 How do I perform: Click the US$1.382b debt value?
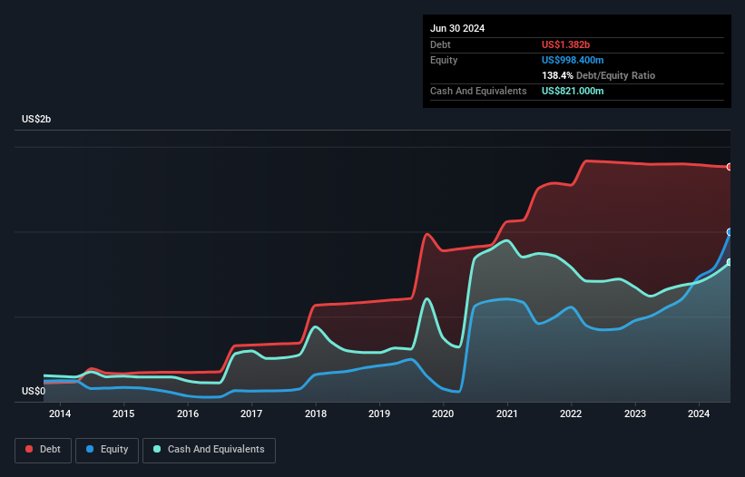click(565, 44)
